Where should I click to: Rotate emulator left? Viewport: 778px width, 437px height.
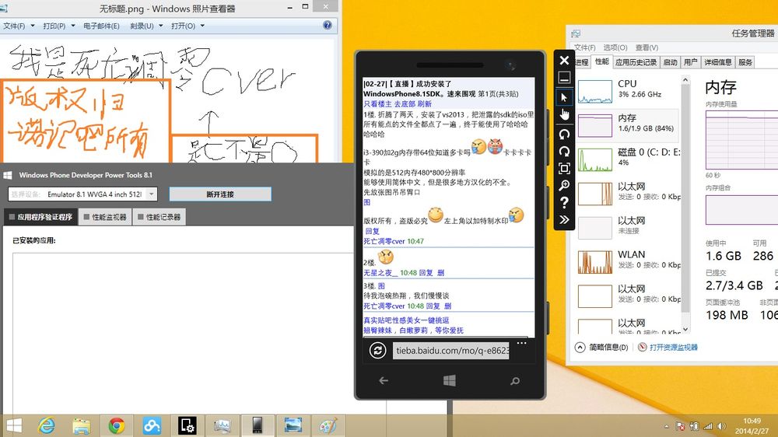pos(564,134)
